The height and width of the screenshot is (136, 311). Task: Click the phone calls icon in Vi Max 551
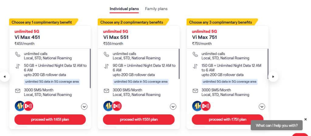pos(106,55)
